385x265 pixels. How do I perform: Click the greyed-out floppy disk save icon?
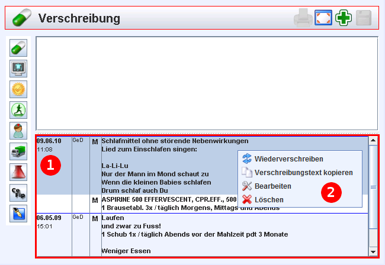[363, 18]
